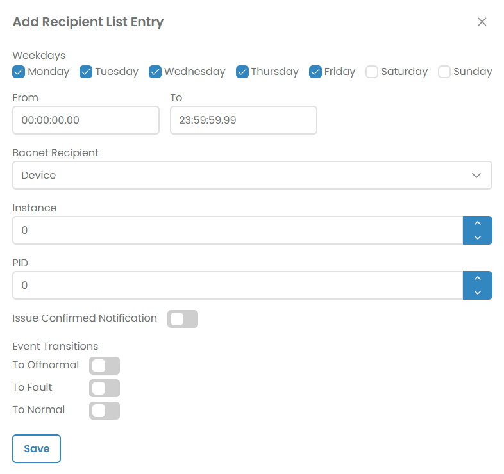Increase the PID value with up arrow
Viewport: 504px width, 474px height.
[x=477, y=279]
